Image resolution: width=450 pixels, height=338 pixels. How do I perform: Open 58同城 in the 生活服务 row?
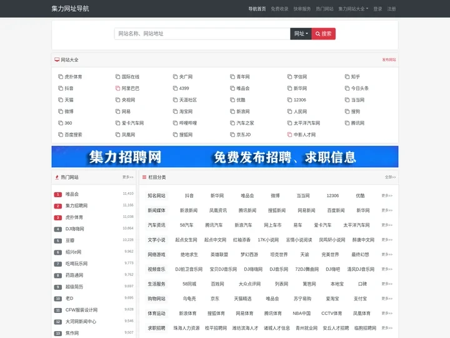pyautogui.click(x=189, y=284)
